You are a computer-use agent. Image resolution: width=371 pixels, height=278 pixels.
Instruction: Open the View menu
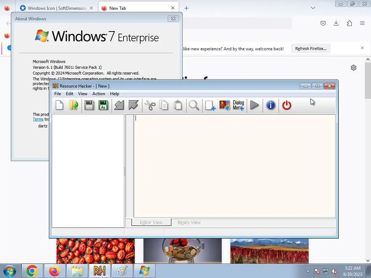pos(83,94)
